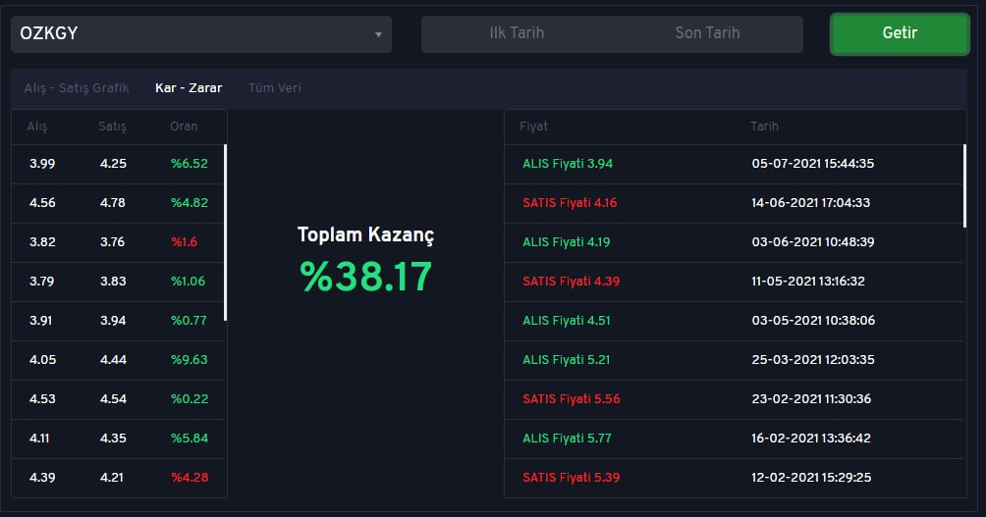Switch to Alış - Satış Grafik tab

(76, 88)
